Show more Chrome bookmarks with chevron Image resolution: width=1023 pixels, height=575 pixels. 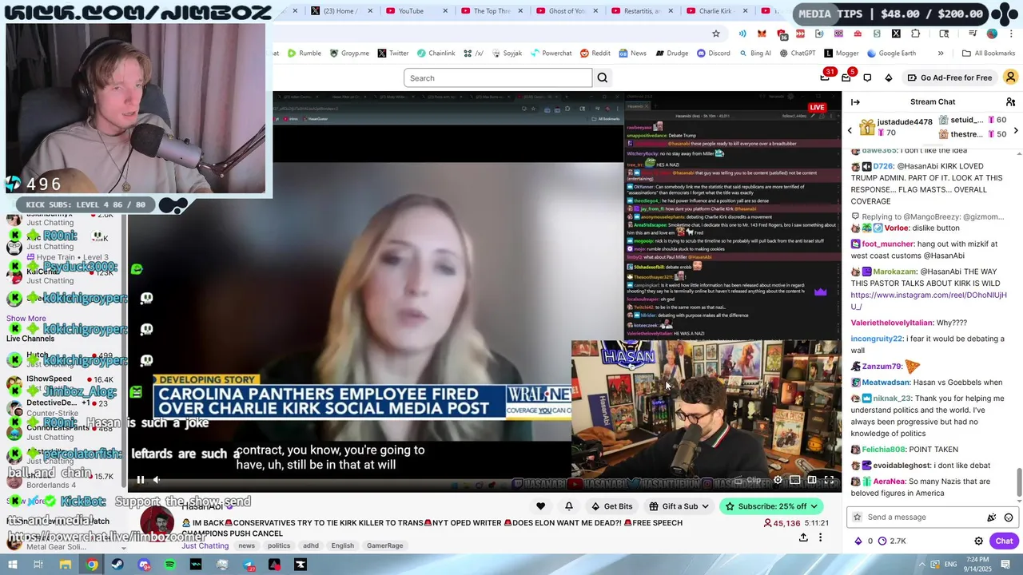coord(941,54)
